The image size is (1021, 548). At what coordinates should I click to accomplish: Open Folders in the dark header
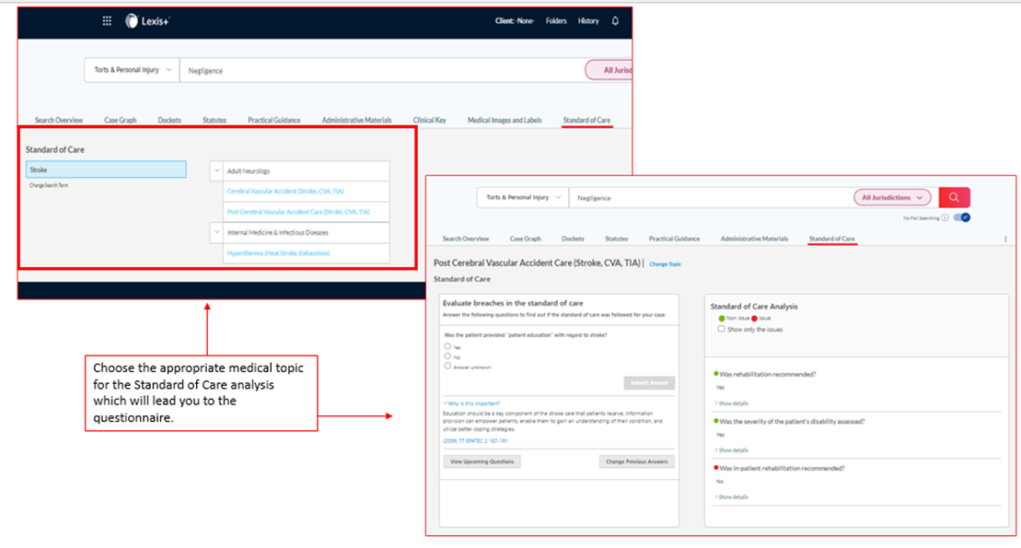coord(556,21)
